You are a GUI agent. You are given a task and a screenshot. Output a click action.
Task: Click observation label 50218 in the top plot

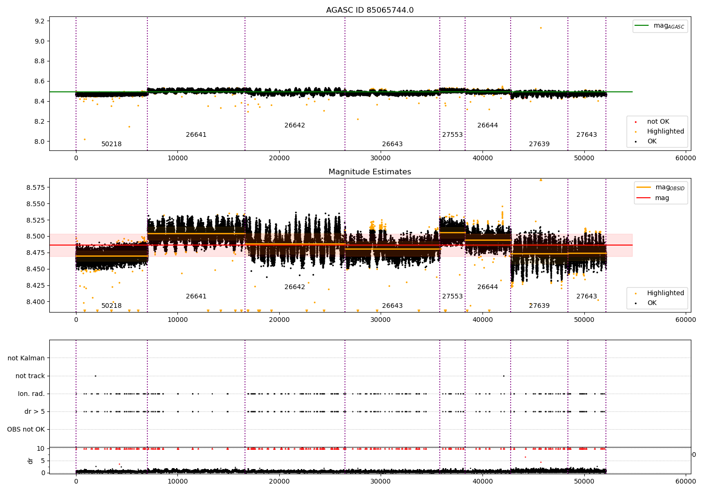pyautogui.click(x=112, y=144)
